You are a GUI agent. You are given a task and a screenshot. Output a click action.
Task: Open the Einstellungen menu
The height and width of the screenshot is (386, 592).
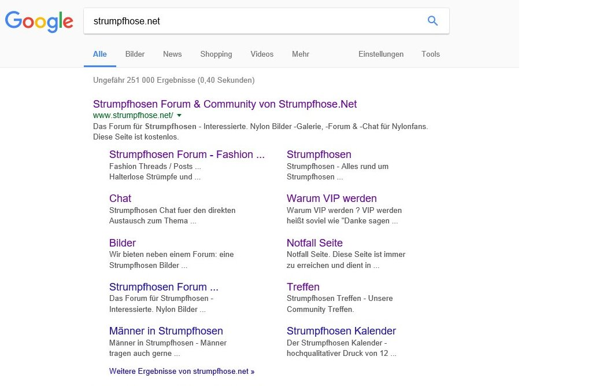[x=380, y=54]
